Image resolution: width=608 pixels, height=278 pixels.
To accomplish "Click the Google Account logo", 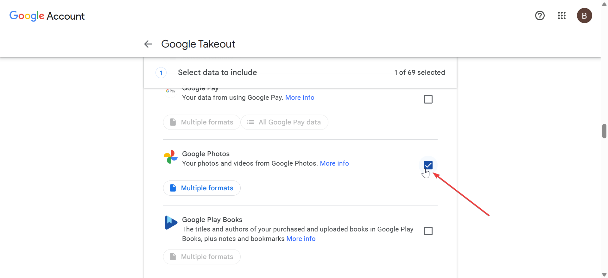I will (47, 16).
